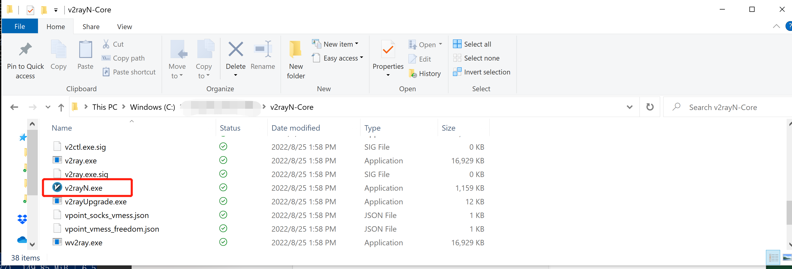Viewport: 792px width, 269px height.
Task: Select vpoint_vmess_freedom.json file
Action: (x=112, y=229)
